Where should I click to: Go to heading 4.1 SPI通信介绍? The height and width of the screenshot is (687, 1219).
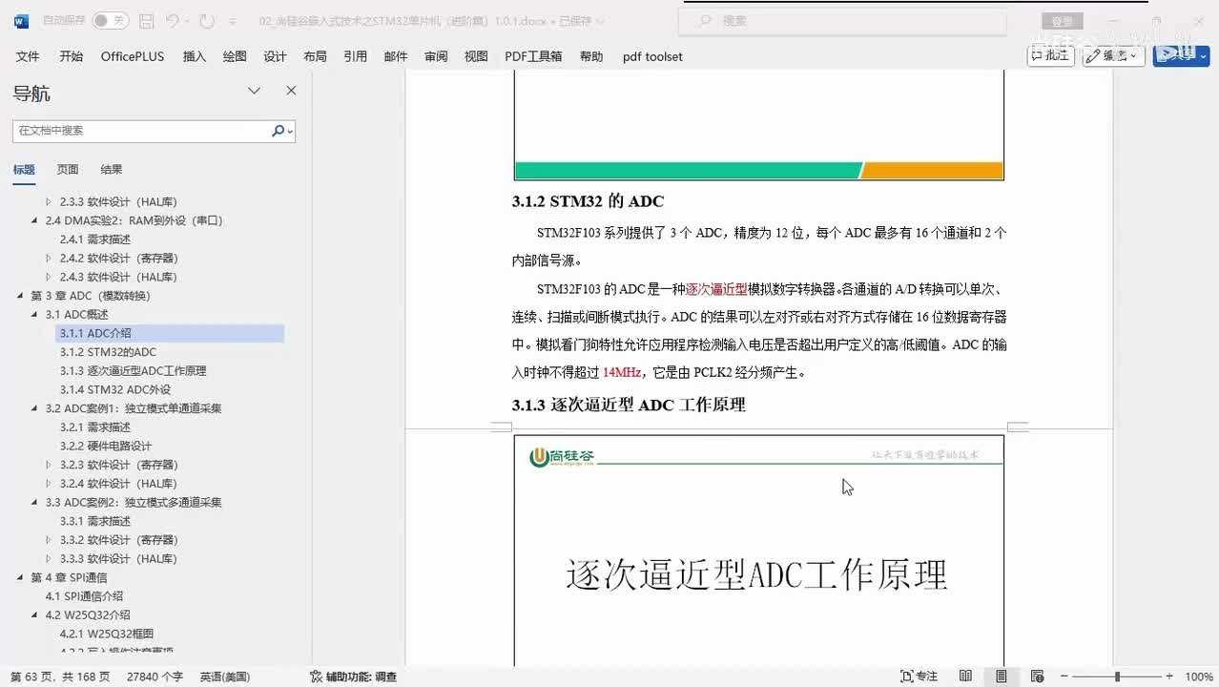(84, 596)
